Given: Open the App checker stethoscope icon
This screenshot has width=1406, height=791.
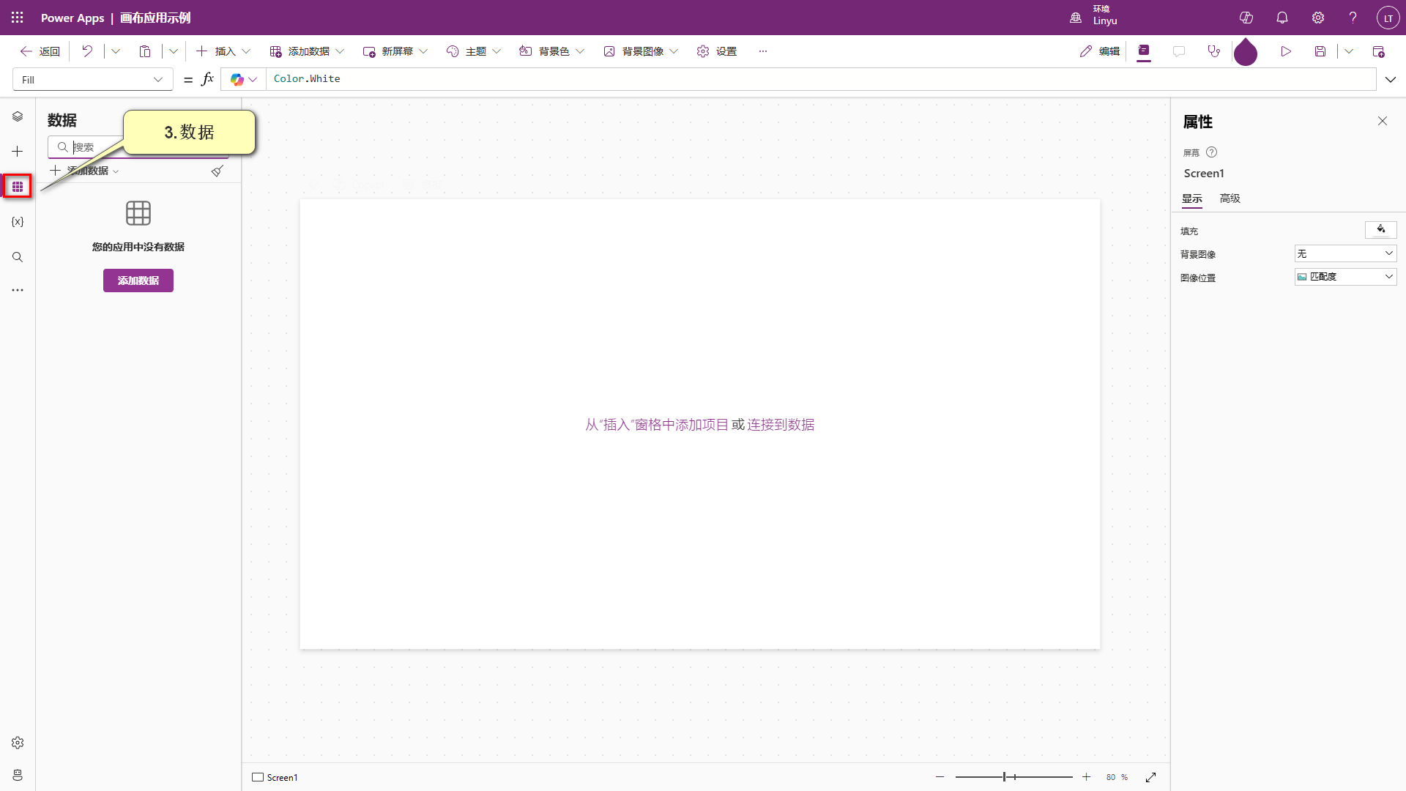Looking at the screenshot, I should click(1214, 51).
